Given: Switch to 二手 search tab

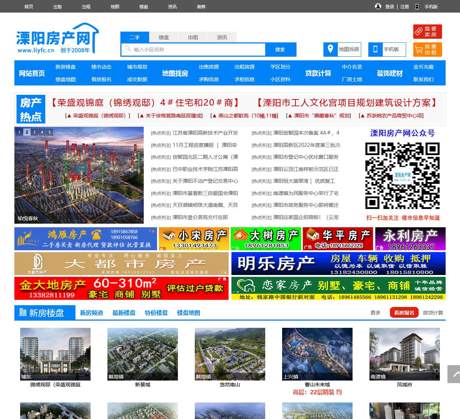Looking at the screenshot, I should [135, 37].
